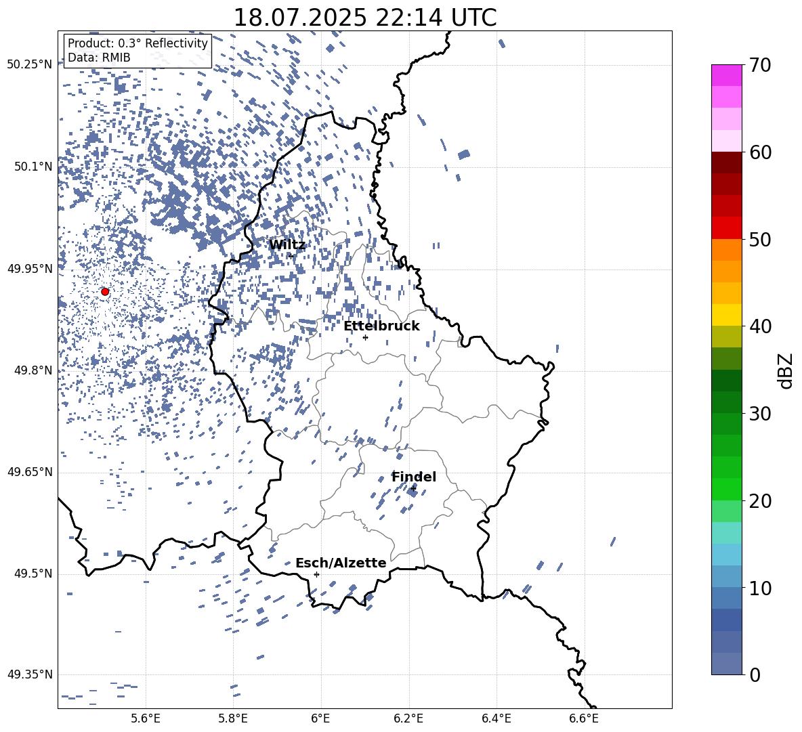The width and height of the screenshot is (802, 732).
Task: Click the Wiltz cross marker
Action: pos(291,256)
